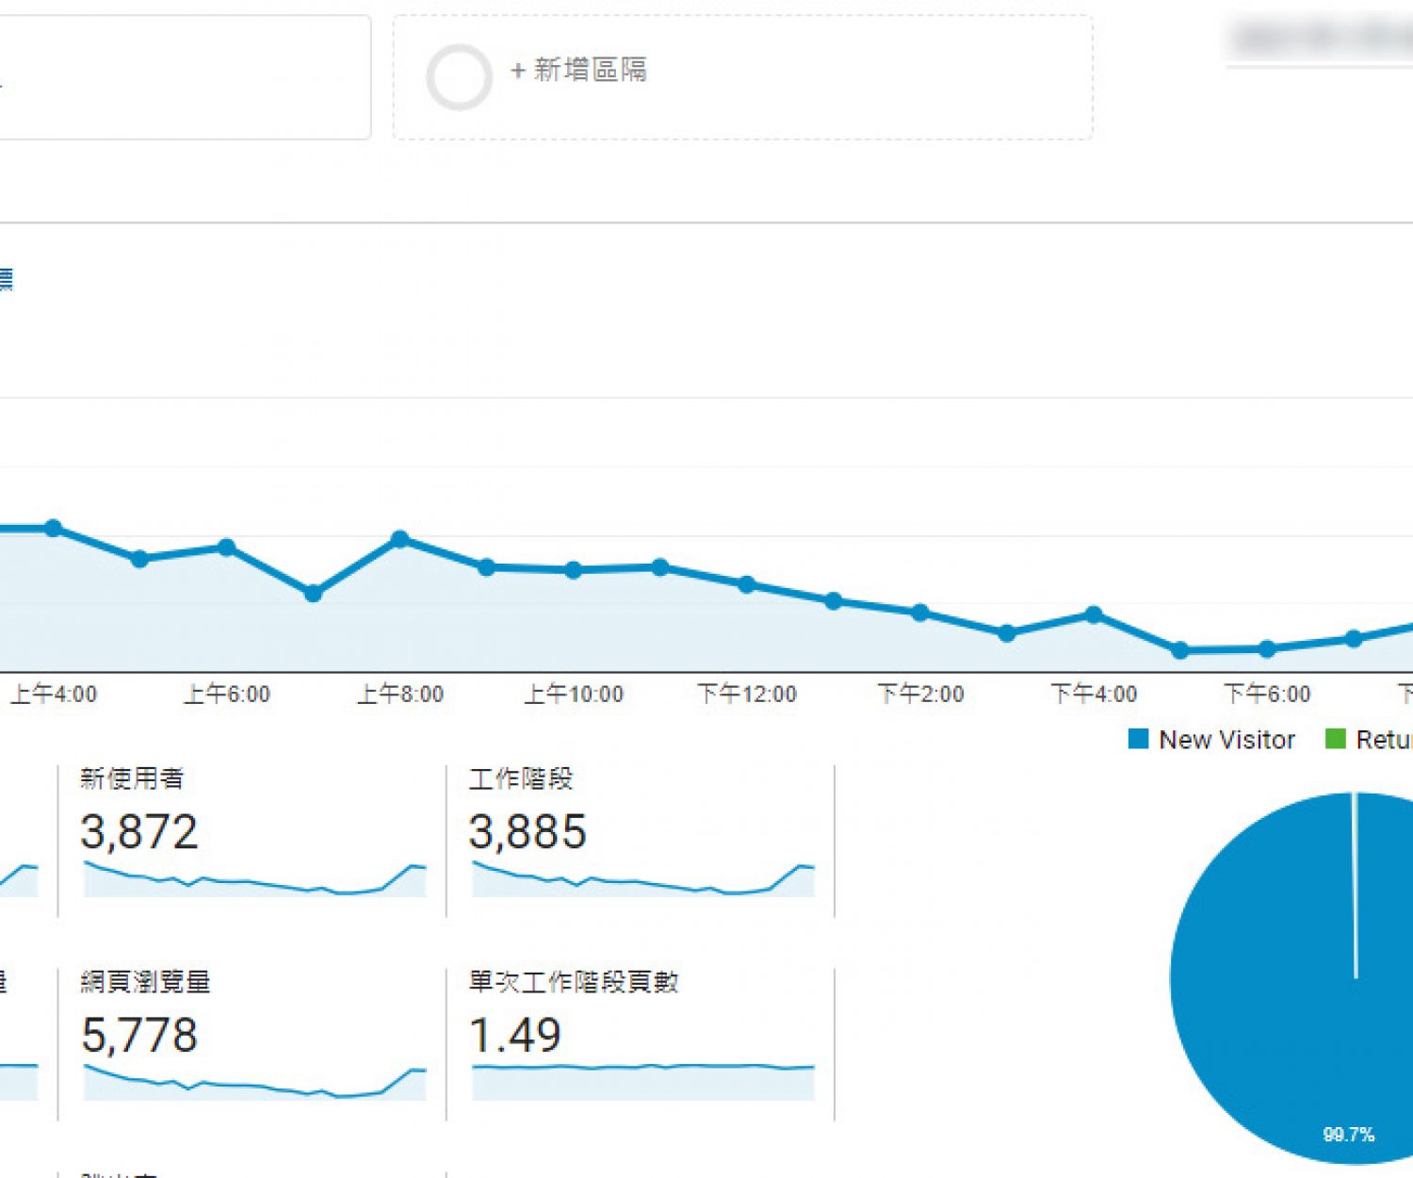Click the chart data point at 下午4:00

tap(1094, 614)
